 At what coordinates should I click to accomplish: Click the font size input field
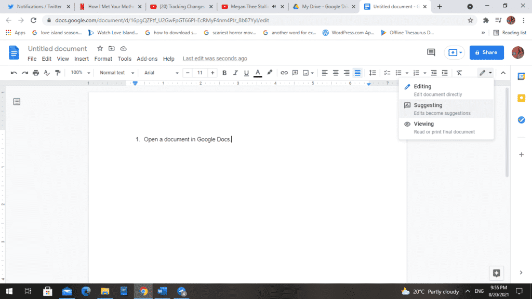point(200,73)
